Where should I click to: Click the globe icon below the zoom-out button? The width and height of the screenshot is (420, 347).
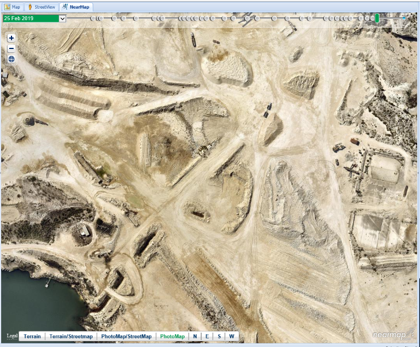click(x=12, y=59)
